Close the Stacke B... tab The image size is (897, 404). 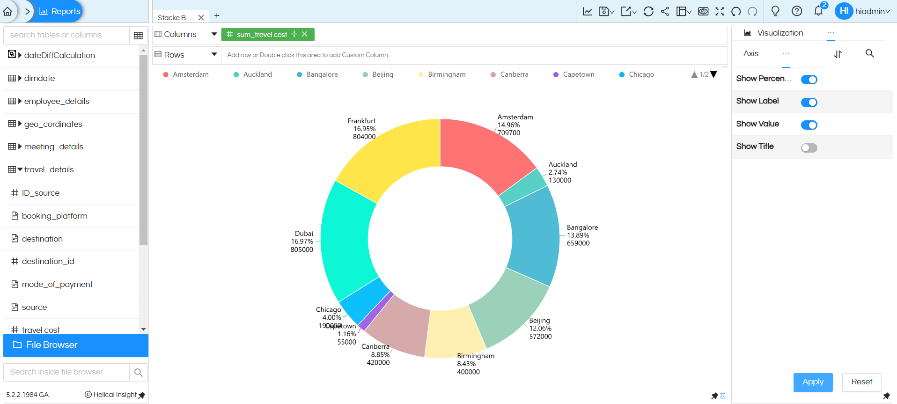[x=201, y=17]
